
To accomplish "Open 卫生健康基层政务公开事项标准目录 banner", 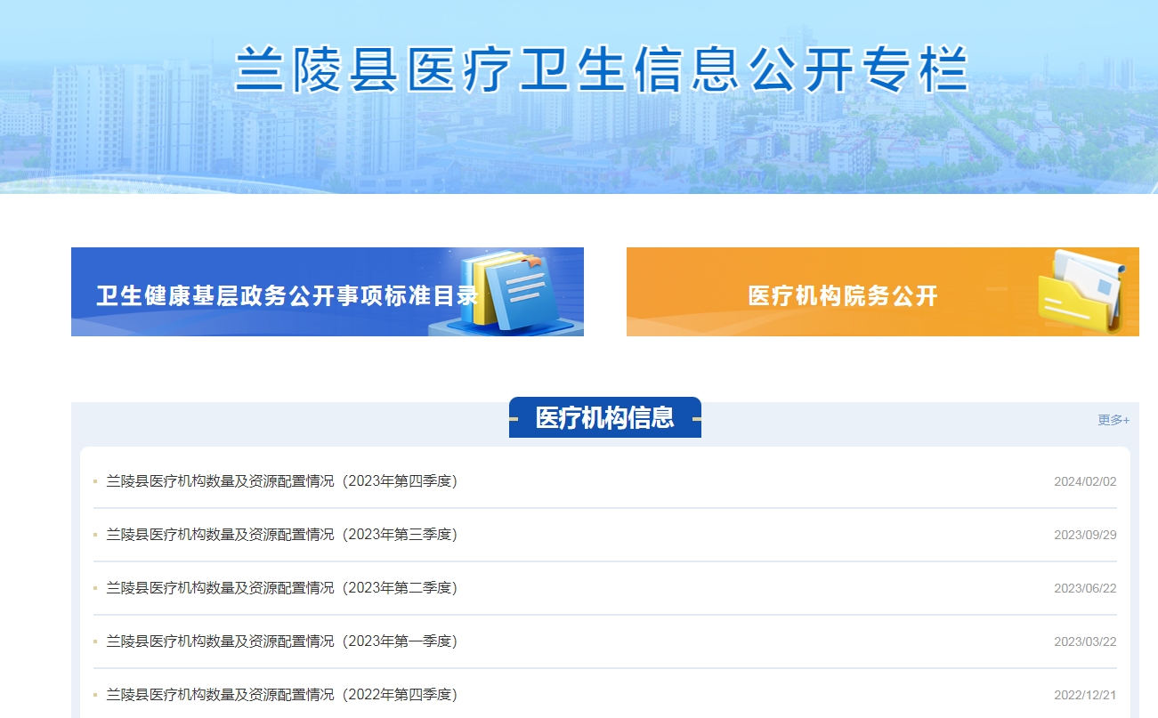I will click(328, 292).
